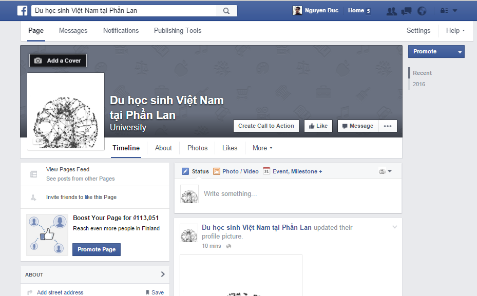
Task: Open the account menu dropdown arrow in top bar
Action: (455, 11)
